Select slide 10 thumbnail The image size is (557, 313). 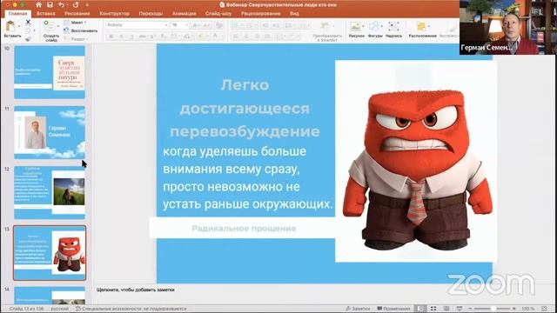coord(50,72)
